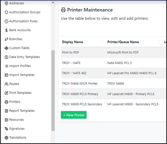The image size is (167, 144).
Task: Open Custom Fields section
Action: [x=19, y=48]
